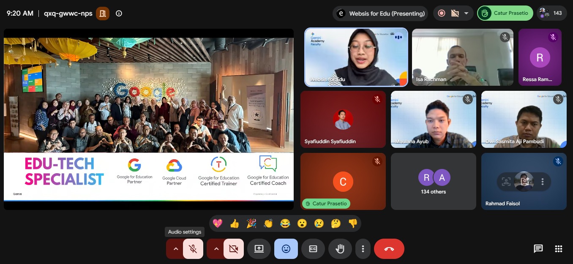
Task: Open the Websis for Edu (Presenting) chip
Action: click(380, 14)
